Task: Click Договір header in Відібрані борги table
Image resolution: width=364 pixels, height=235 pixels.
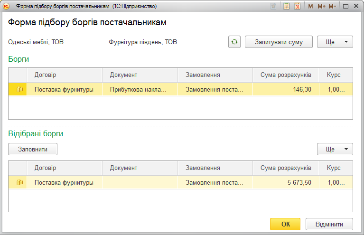Action: [65, 168]
